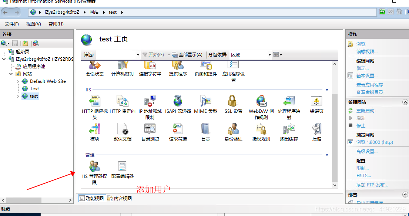Click 重新启动 in actions pane
The width and height of the screenshot is (409, 216).
[x=365, y=111]
